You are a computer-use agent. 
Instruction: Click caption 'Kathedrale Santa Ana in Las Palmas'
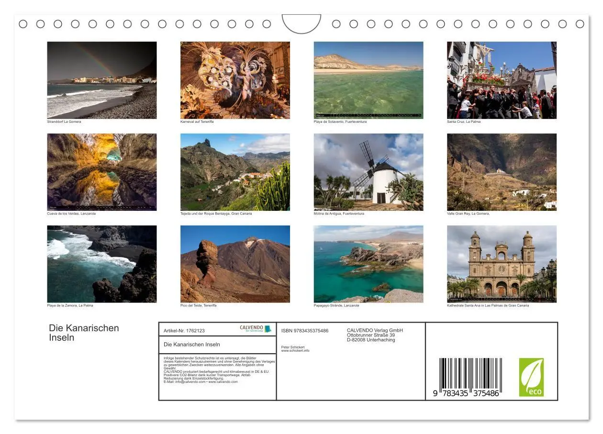click(x=488, y=305)
